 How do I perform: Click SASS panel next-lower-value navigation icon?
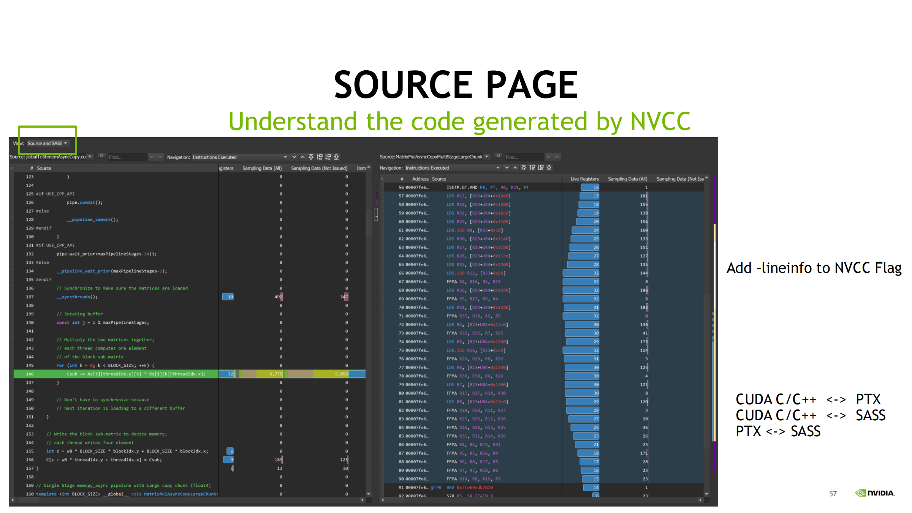click(x=540, y=168)
